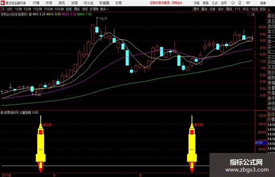This screenshot has height=177, width=275.
Task: Click the customer service headset icon
Action: pos(233,3)
